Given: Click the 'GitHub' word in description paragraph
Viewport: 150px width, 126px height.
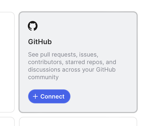Looking at the screenshot, I should coord(106,70).
